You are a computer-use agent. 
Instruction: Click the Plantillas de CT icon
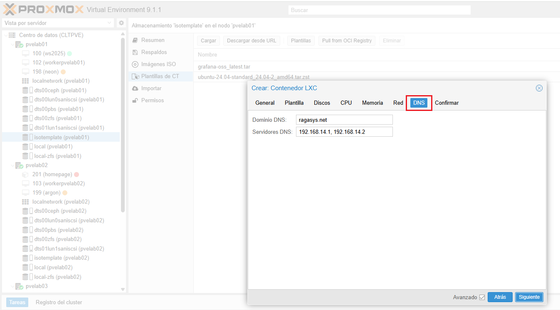135,76
